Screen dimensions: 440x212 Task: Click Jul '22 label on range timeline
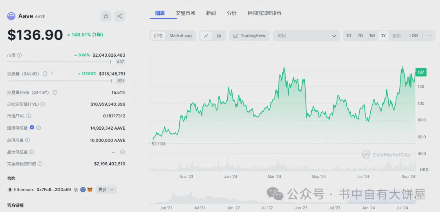pyautogui.click(x=267, y=208)
